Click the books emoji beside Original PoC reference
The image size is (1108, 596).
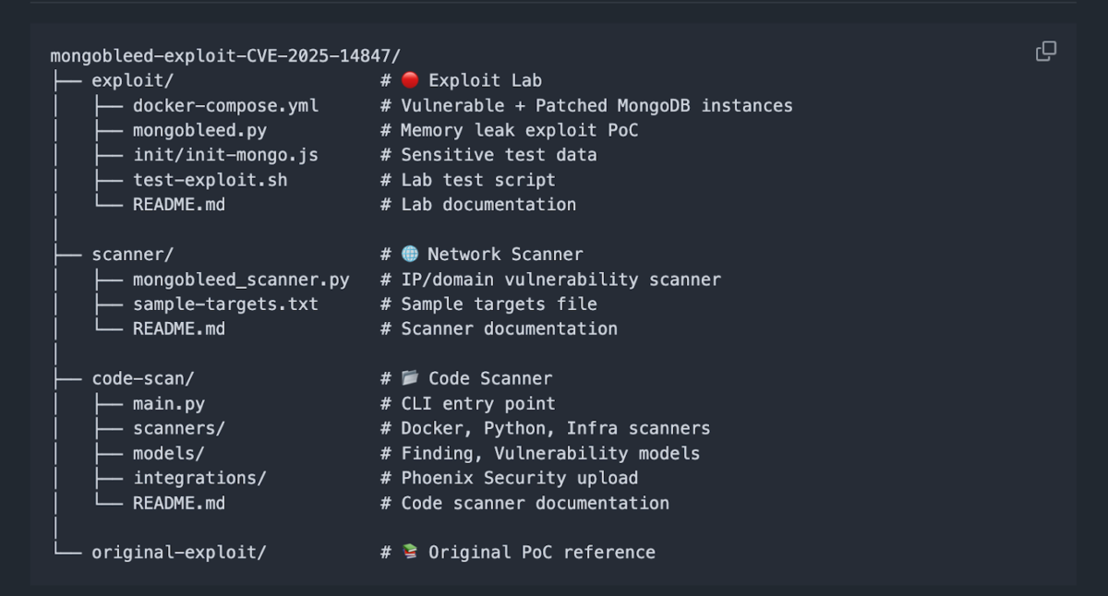[409, 553]
